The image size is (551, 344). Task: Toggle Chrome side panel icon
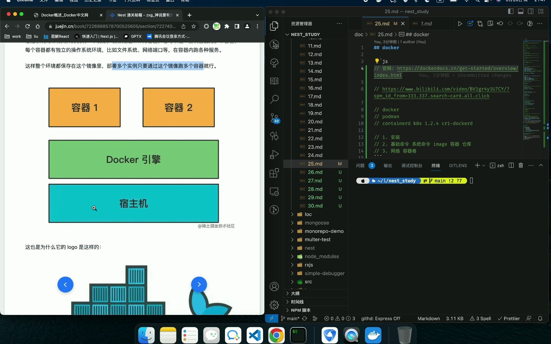237,26
